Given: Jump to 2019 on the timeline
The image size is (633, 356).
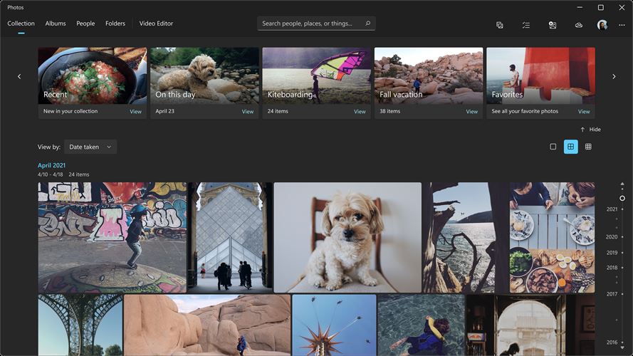Looking at the screenshot, I should pyautogui.click(x=612, y=253).
